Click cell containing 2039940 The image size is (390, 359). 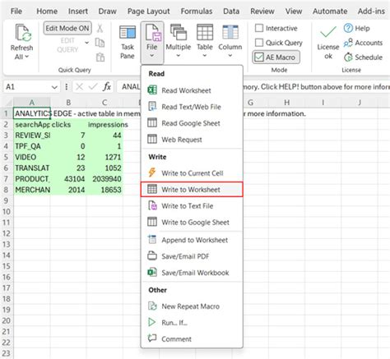(104, 179)
